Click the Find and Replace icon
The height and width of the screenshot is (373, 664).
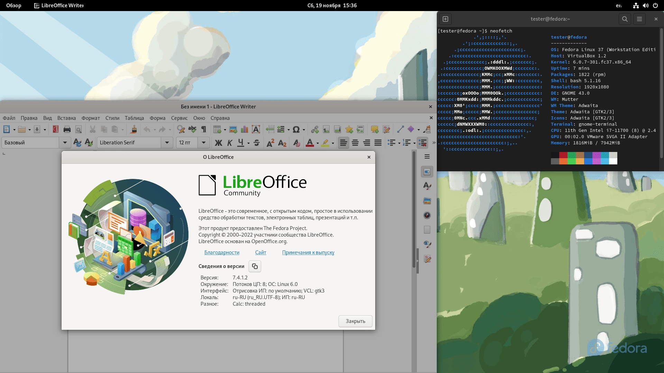pyautogui.click(x=181, y=130)
